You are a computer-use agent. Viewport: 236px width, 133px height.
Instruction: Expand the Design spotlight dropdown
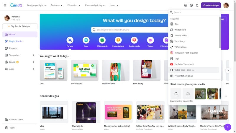click(37, 5)
